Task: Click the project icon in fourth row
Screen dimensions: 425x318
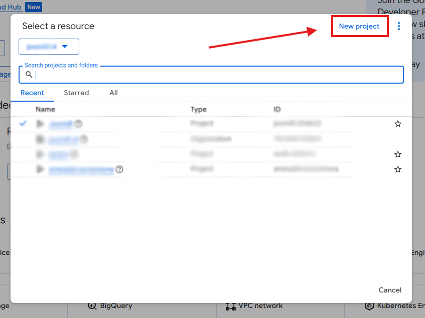Action: pos(40,169)
